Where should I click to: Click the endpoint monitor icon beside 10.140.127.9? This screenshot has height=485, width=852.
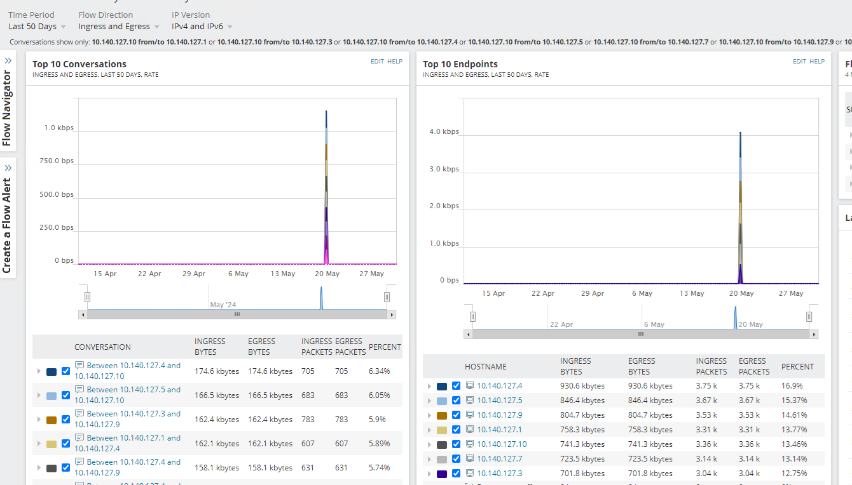click(470, 415)
